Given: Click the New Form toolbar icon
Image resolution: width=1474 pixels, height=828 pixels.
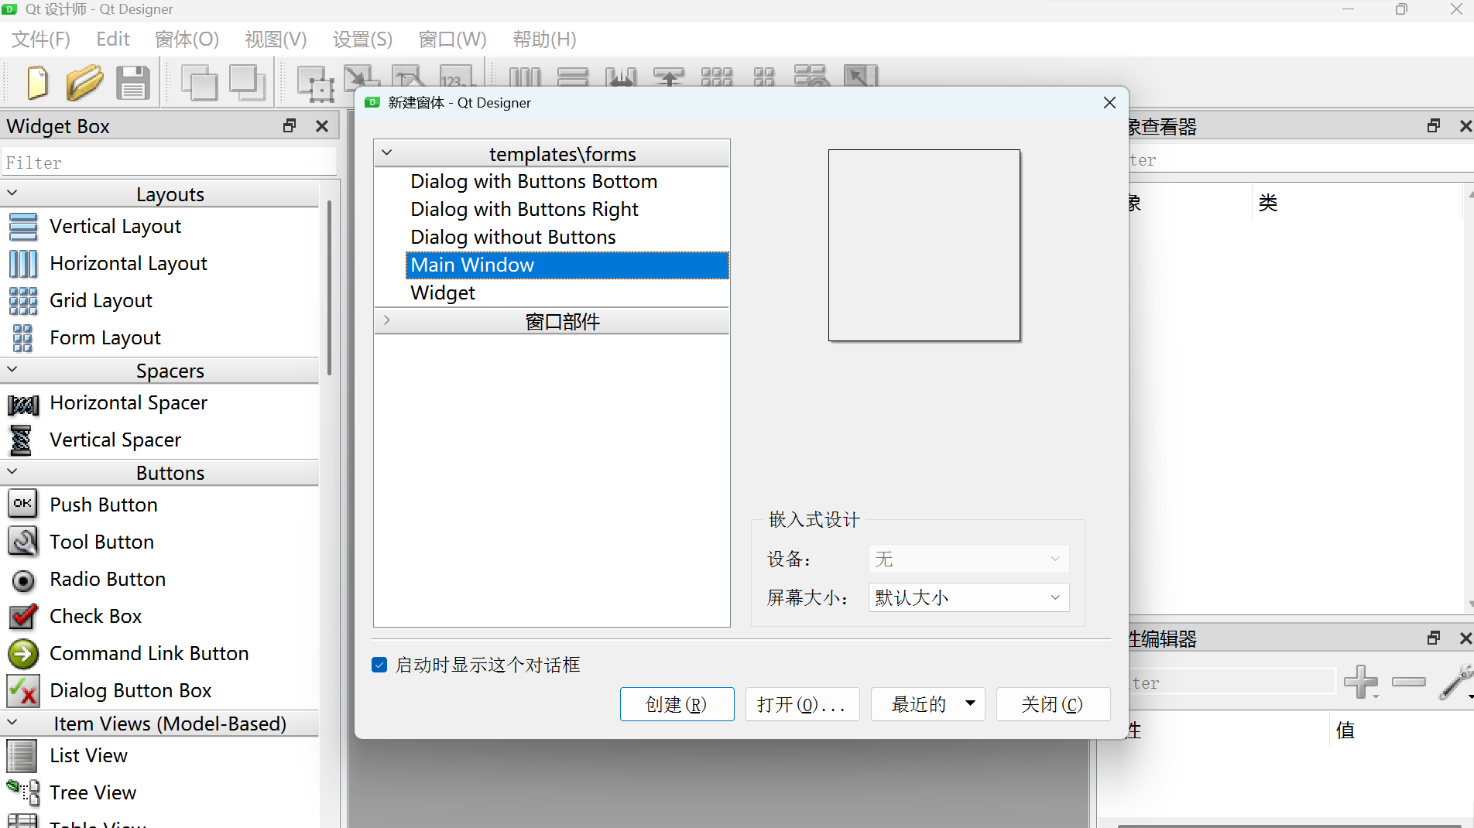Looking at the screenshot, I should [36, 83].
